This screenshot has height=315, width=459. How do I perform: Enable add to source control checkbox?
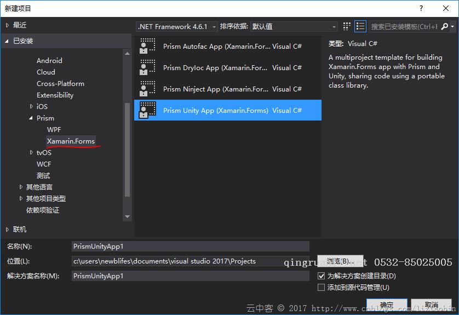pos(321,287)
